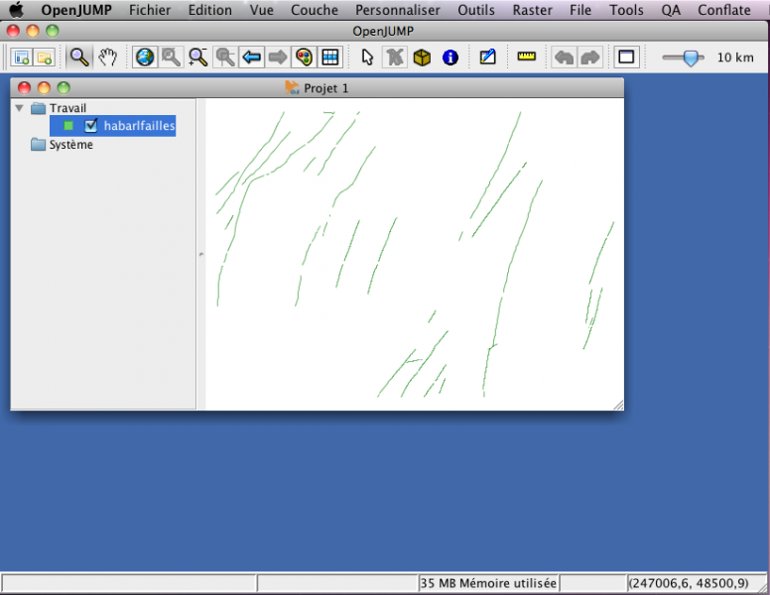Click the zoom to full extent globe icon

[x=145, y=58]
